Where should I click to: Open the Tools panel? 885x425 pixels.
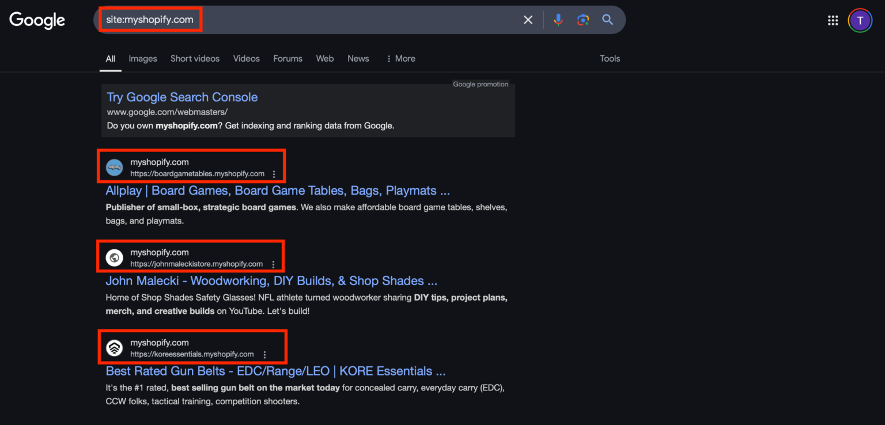click(x=610, y=58)
